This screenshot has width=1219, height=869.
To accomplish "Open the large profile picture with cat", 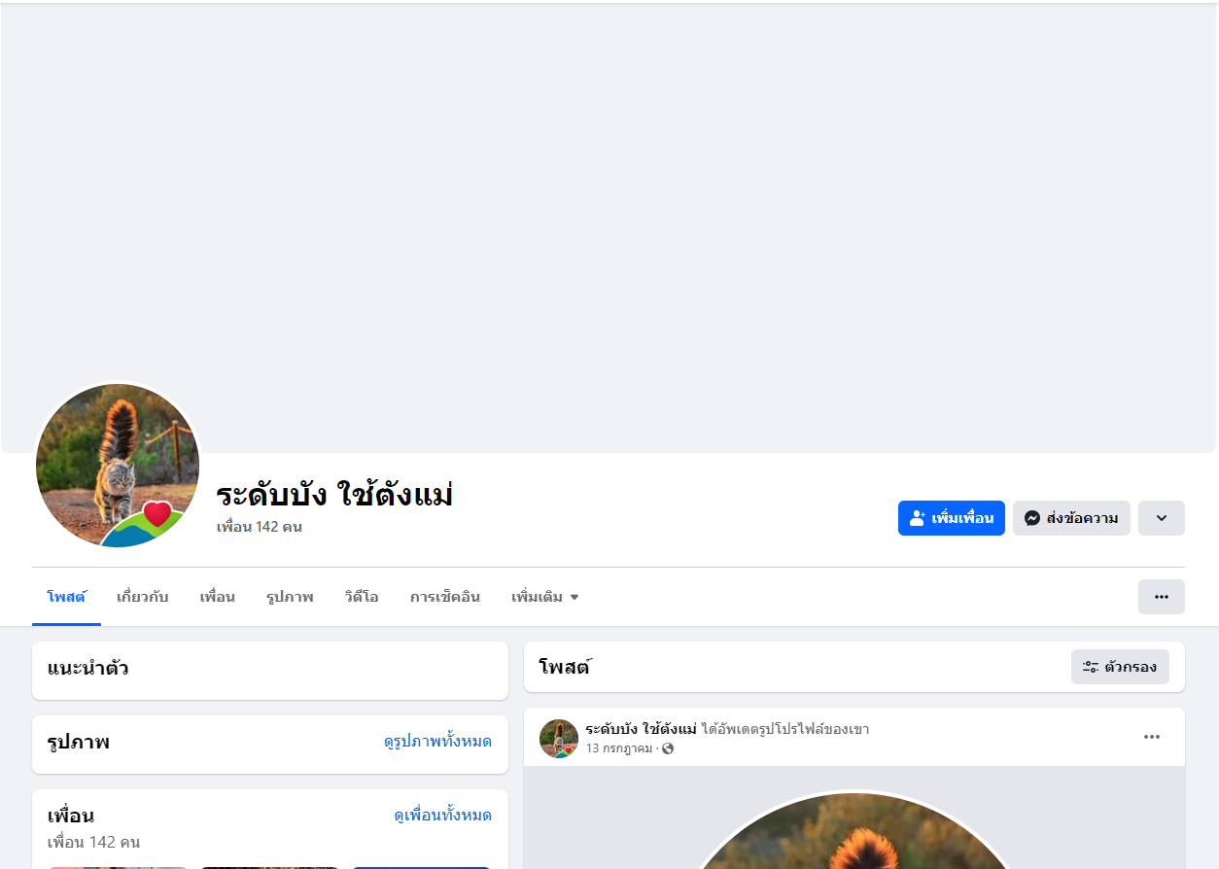I will coord(118,466).
